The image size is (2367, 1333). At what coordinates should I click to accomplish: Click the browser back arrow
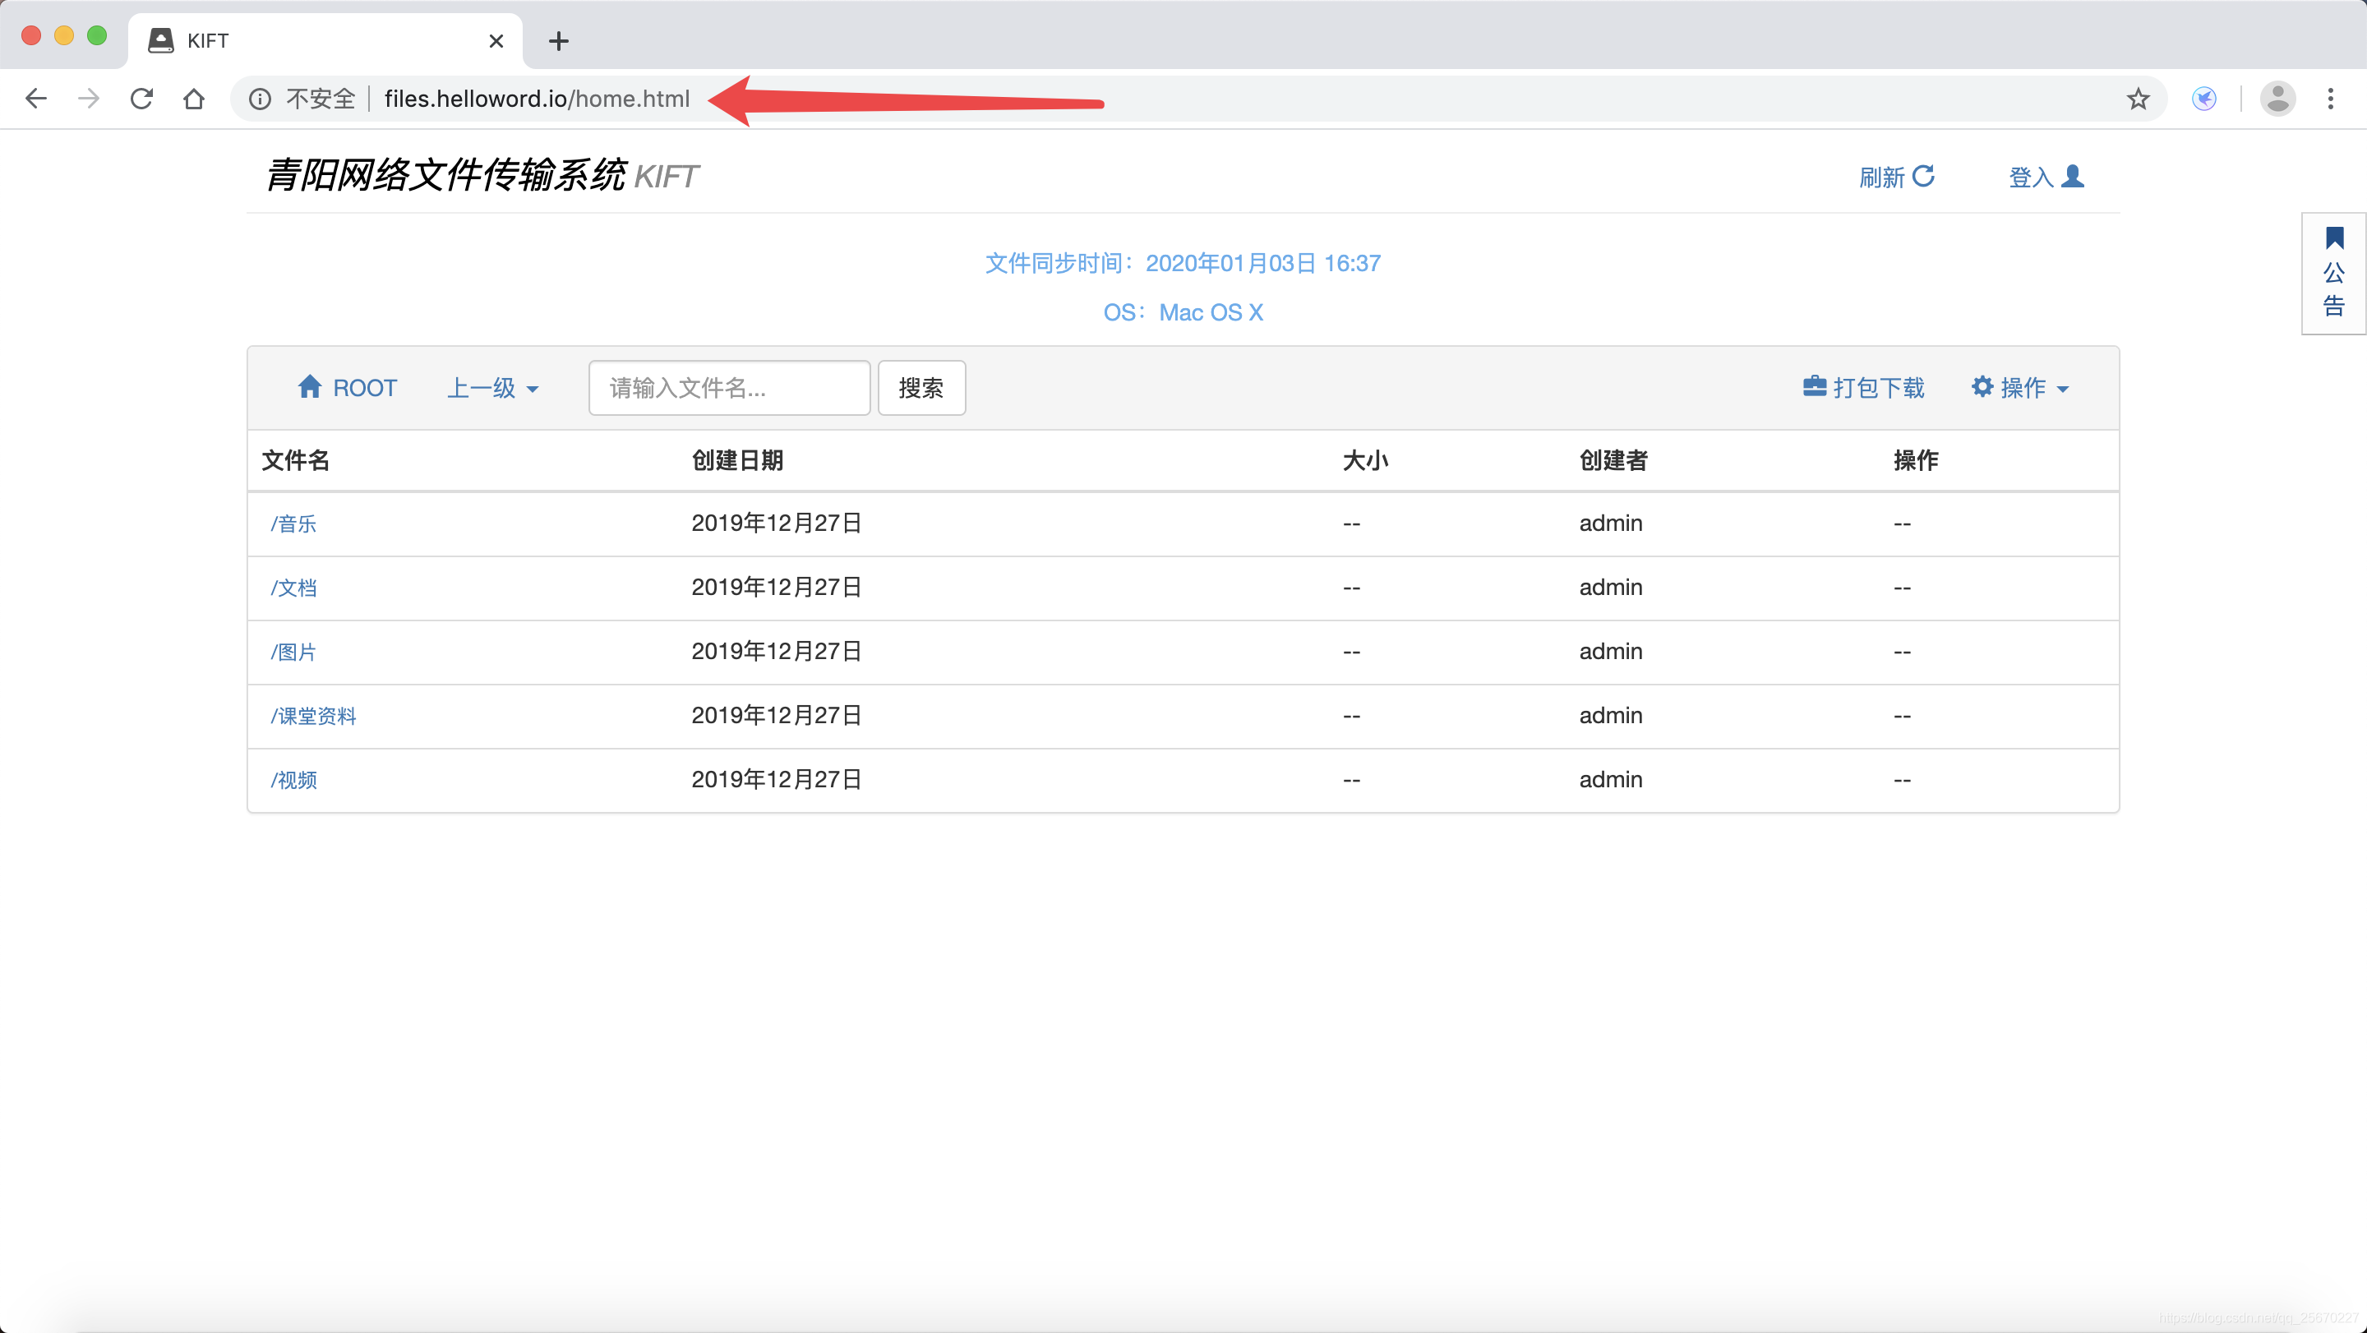coord(36,99)
